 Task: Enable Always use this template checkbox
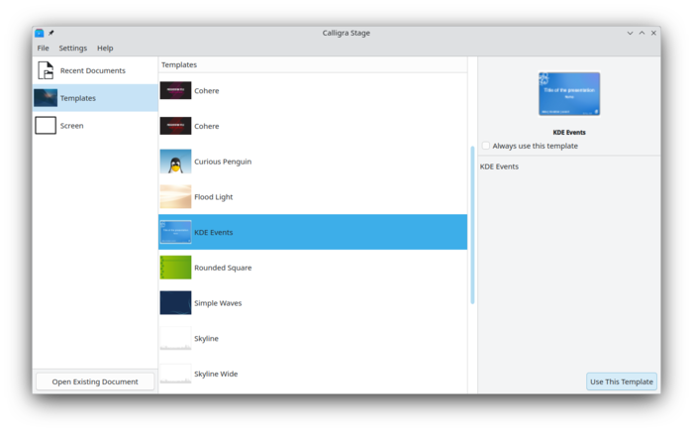(486, 146)
